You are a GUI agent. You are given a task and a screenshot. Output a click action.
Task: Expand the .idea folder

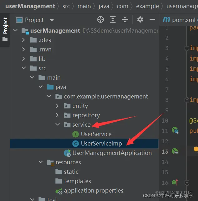pos(23,40)
